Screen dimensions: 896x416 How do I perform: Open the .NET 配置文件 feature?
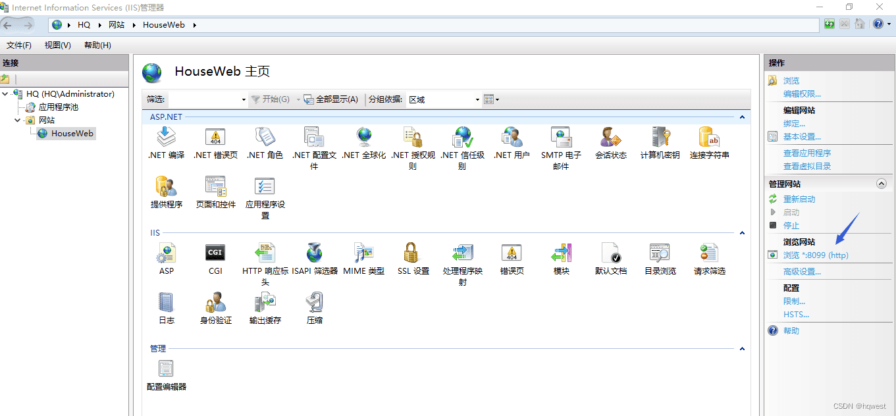[314, 149]
